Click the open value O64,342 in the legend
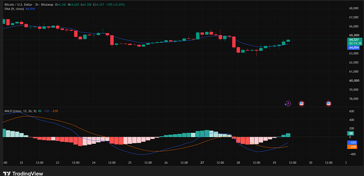 (61, 5)
